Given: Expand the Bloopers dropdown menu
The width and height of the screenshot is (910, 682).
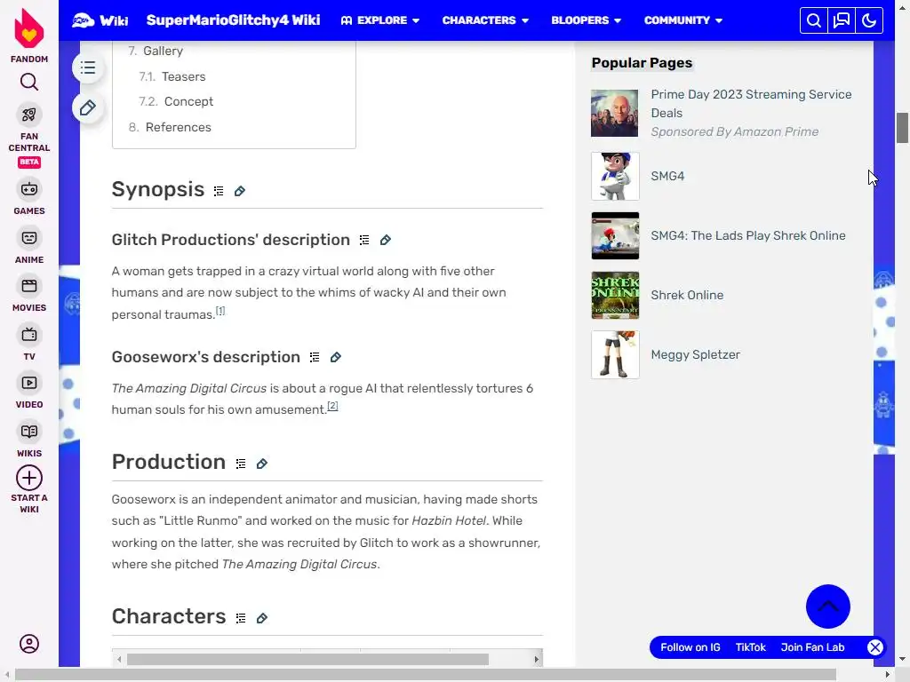Looking at the screenshot, I should tap(587, 20).
